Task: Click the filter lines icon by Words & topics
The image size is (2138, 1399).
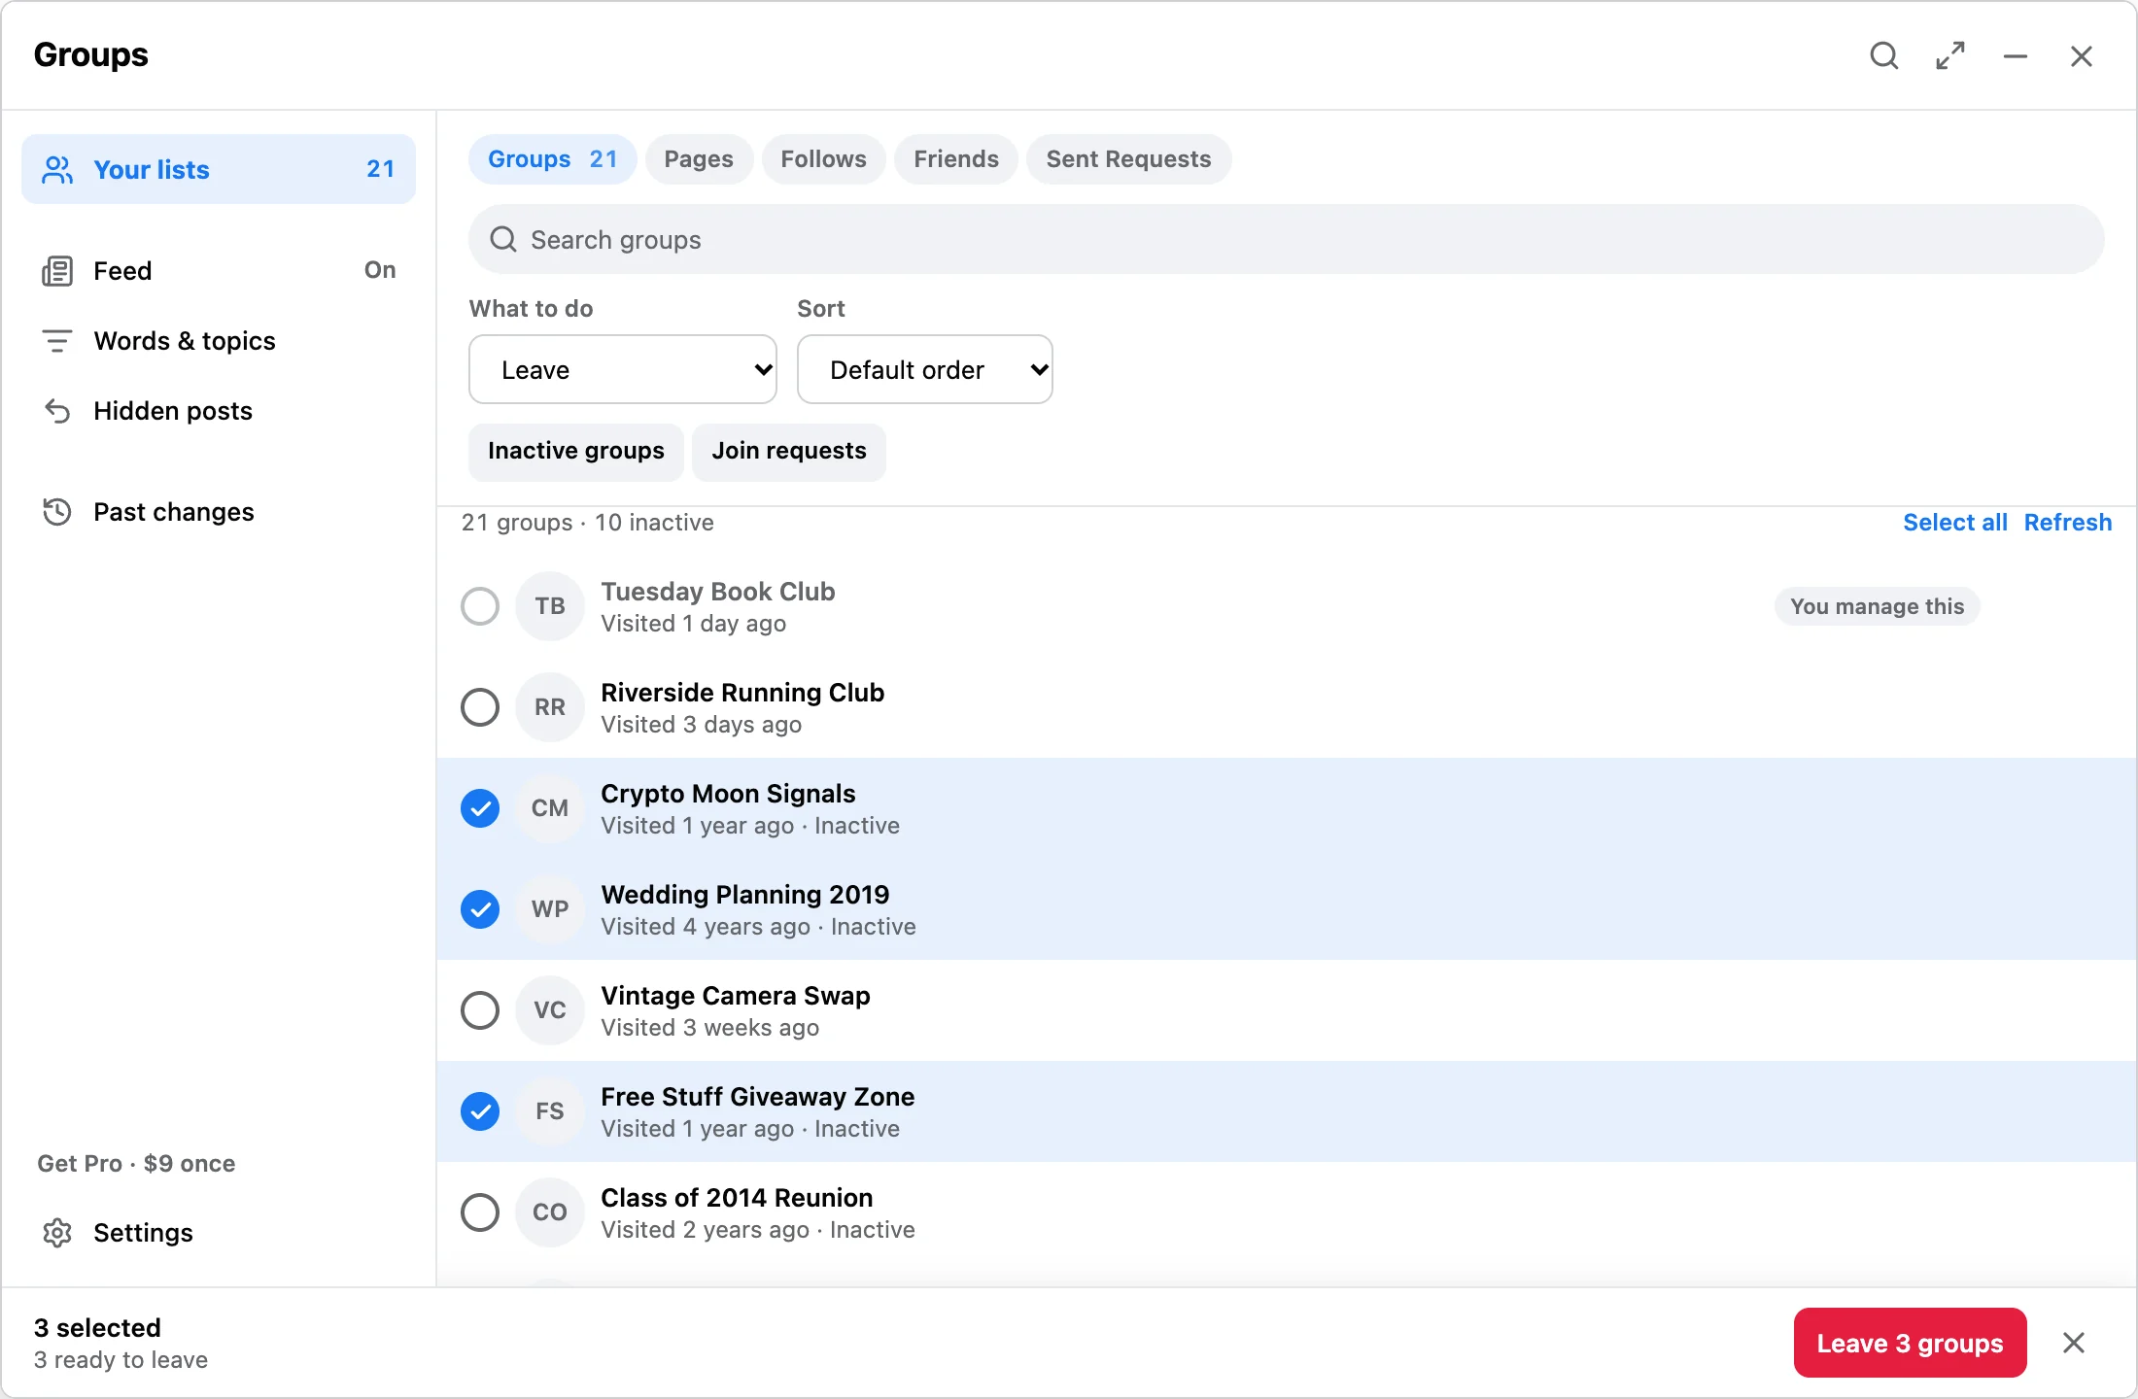Action: click(57, 341)
